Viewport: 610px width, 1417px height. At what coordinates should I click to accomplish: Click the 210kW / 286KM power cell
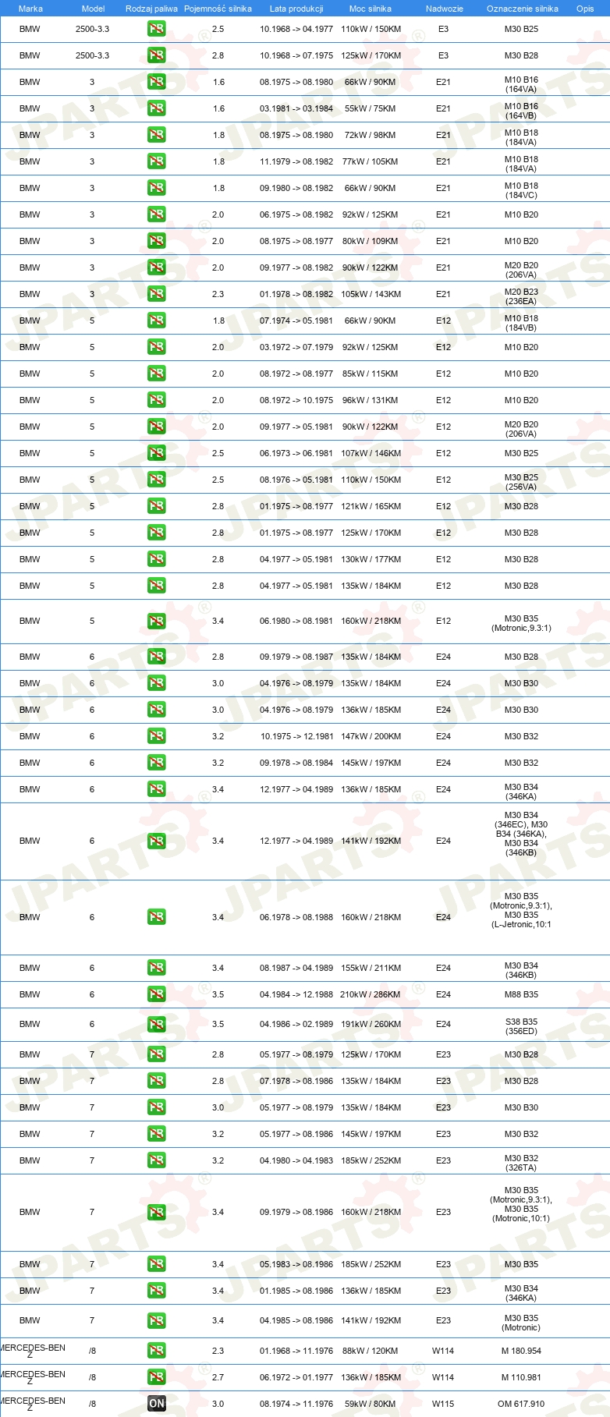coord(371,994)
